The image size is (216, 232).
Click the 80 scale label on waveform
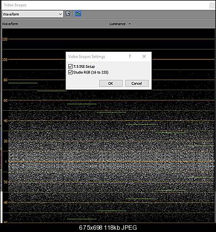6,80
